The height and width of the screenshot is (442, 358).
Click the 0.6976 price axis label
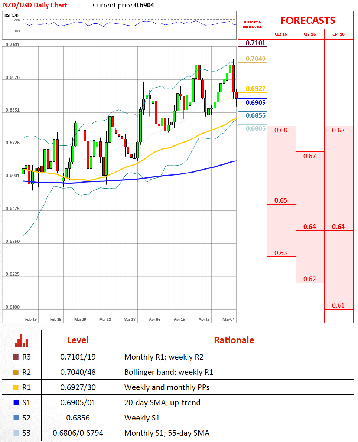coord(13,78)
